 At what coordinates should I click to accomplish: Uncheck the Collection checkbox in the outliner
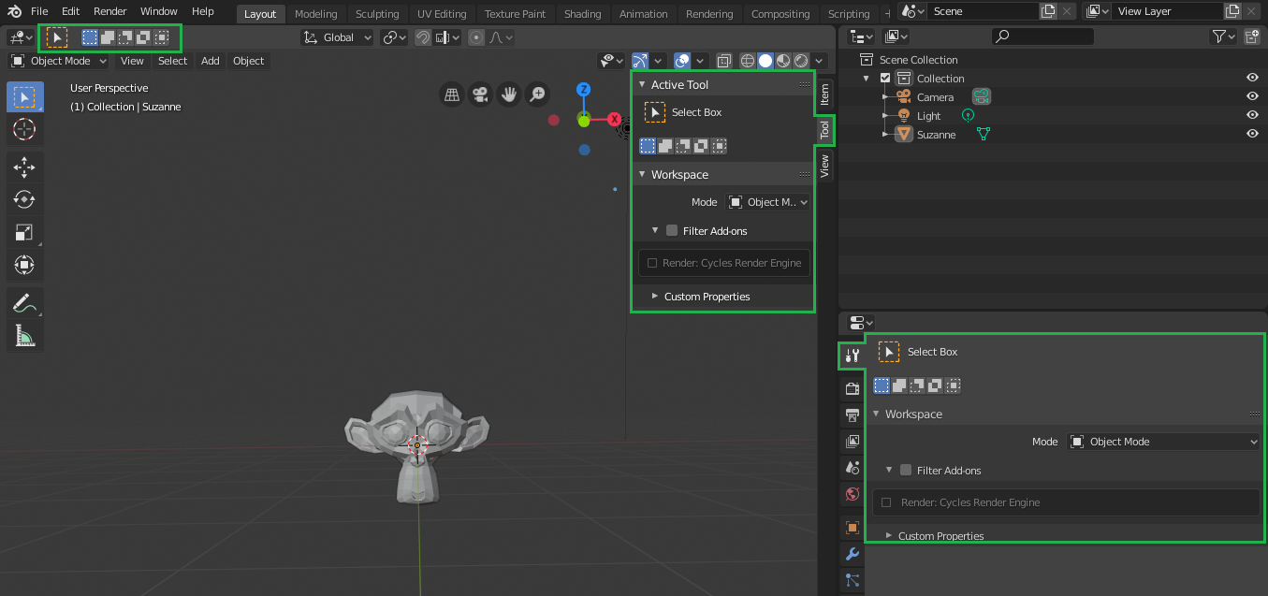885,79
